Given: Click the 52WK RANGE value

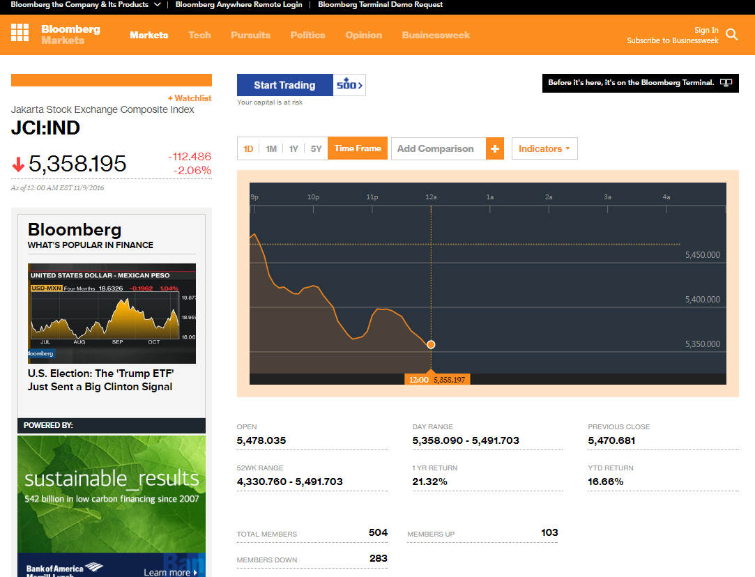Looking at the screenshot, I should click(x=290, y=482).
